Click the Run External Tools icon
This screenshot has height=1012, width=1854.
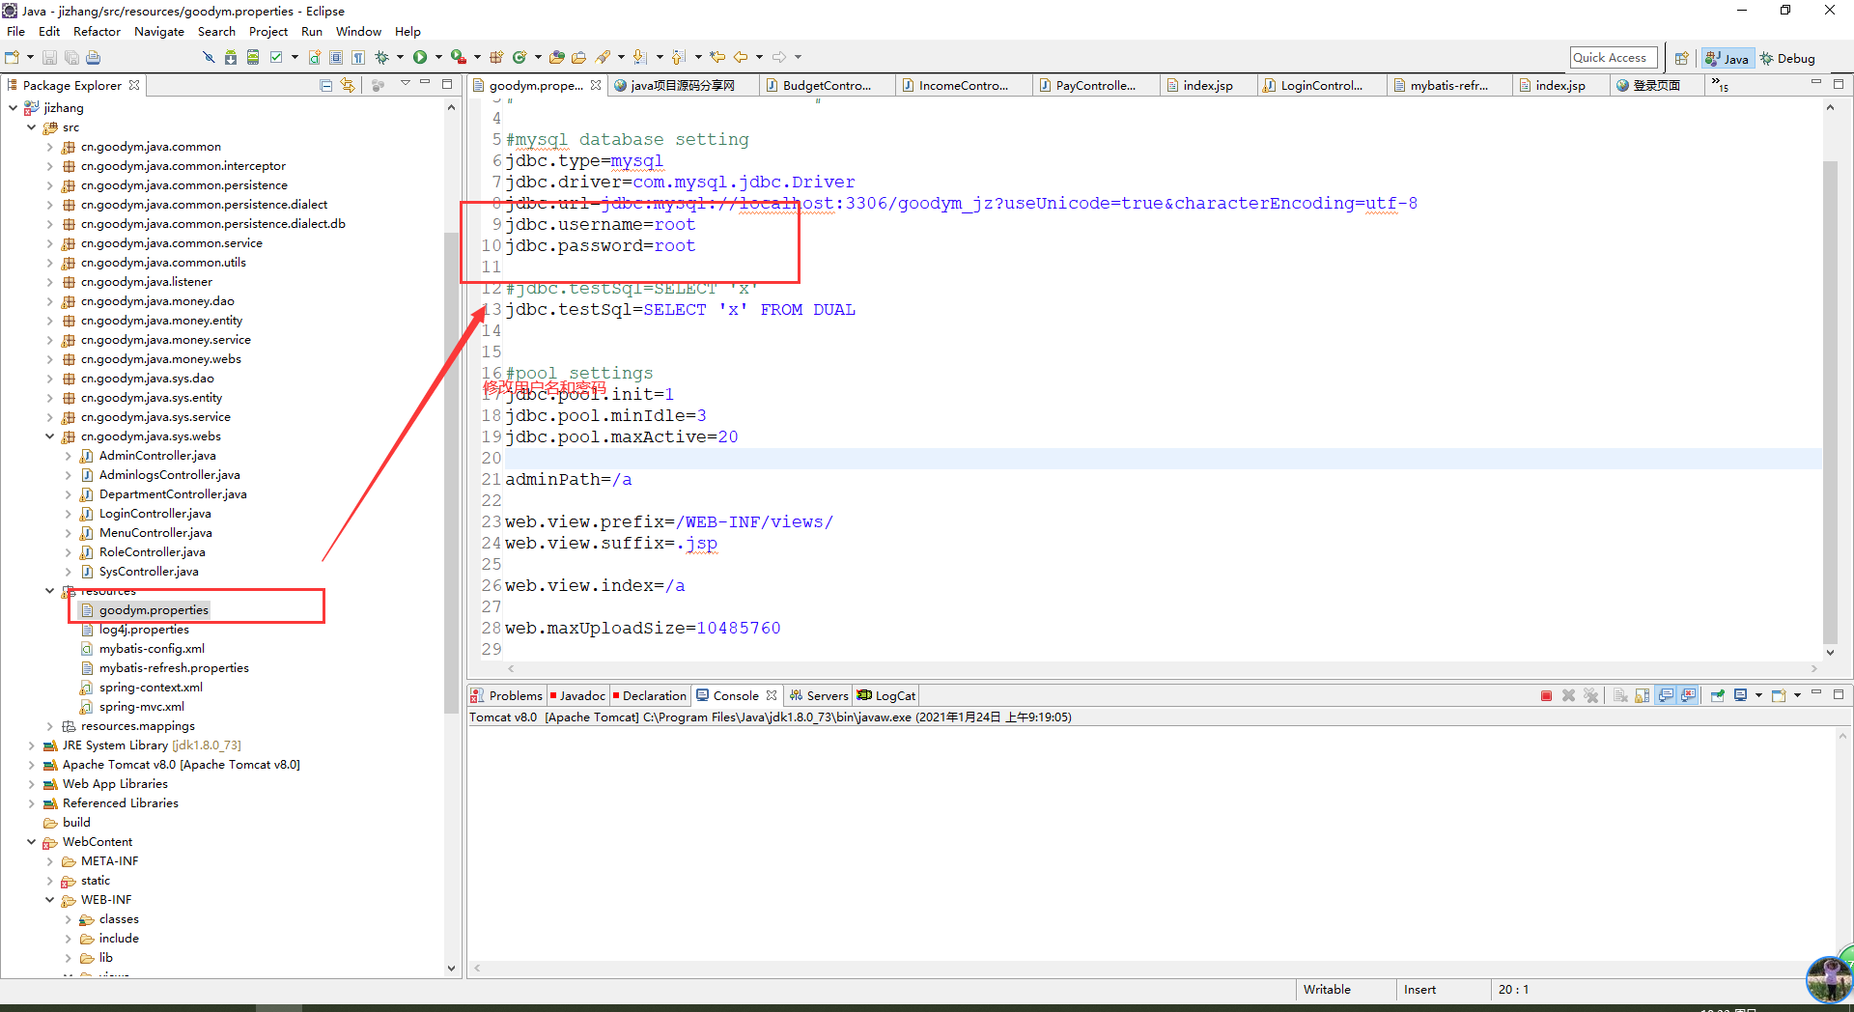coord(459,58)
